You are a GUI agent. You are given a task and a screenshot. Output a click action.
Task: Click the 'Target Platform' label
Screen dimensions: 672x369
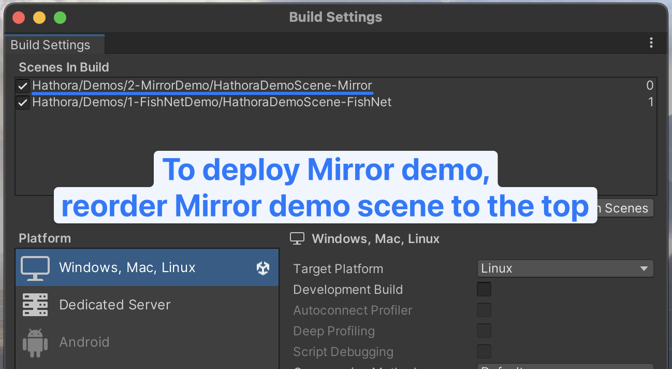[x=338, y=269]
